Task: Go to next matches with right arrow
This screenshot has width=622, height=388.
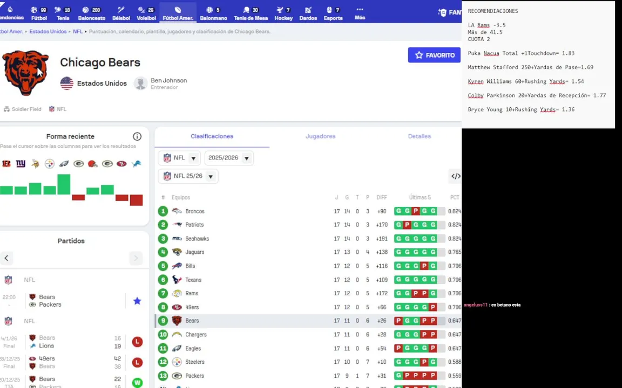Action: pos(136,258)
